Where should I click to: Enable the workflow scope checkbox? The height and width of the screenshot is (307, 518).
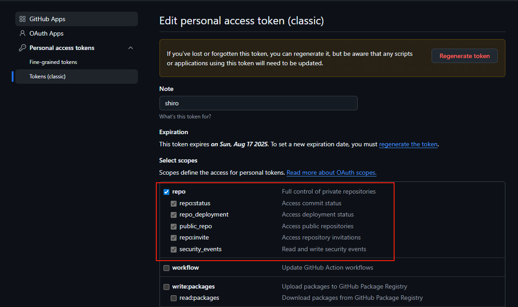pyautogui.click(x=167, y=268)
